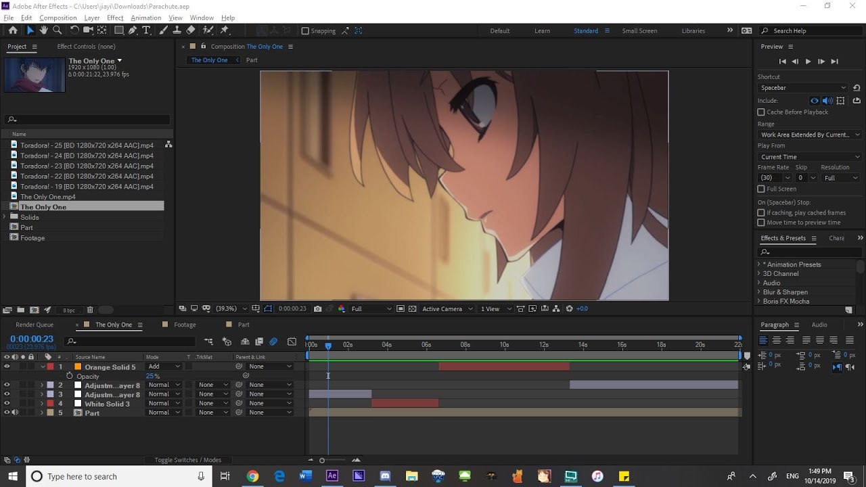
Task: Open Discord from the Windows taskbar
Action: [385, 476]
